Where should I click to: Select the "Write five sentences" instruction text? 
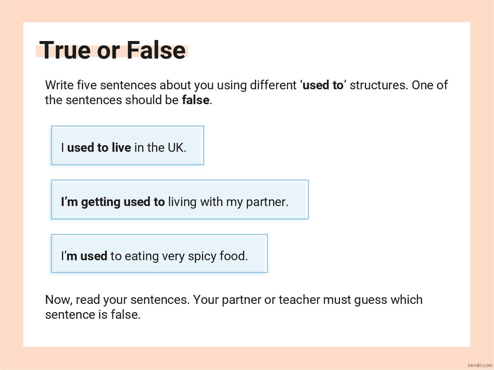pos(246,93)
